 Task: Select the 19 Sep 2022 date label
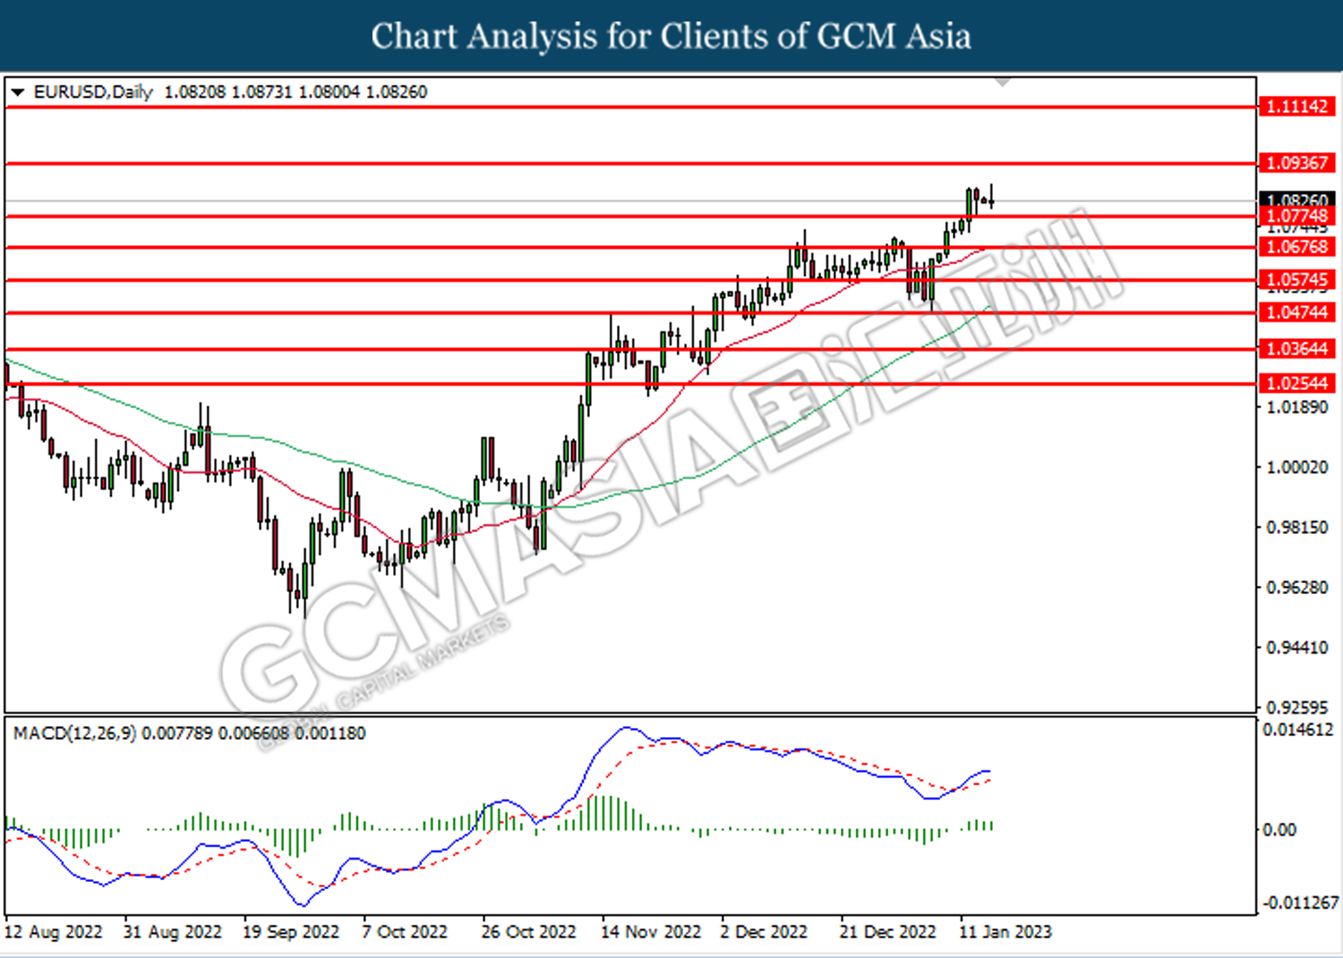coord(291,932)
